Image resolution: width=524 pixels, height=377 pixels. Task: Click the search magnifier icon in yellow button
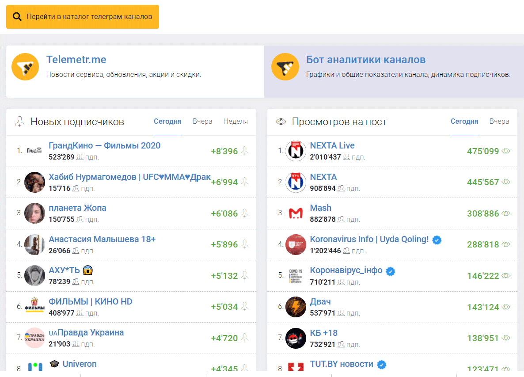pyautogui.click(x=17, y=17)
